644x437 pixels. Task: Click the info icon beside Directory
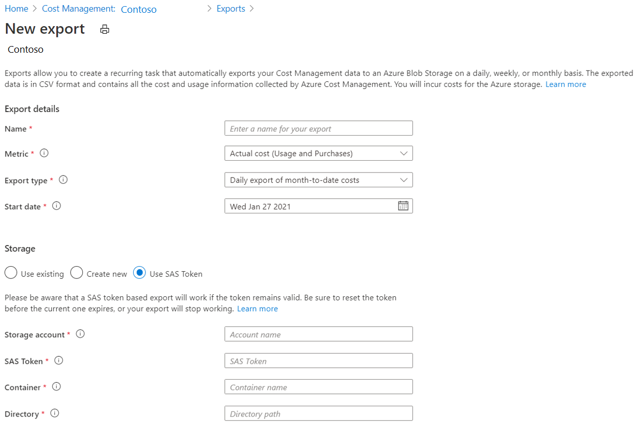click(x=55, y=413)
